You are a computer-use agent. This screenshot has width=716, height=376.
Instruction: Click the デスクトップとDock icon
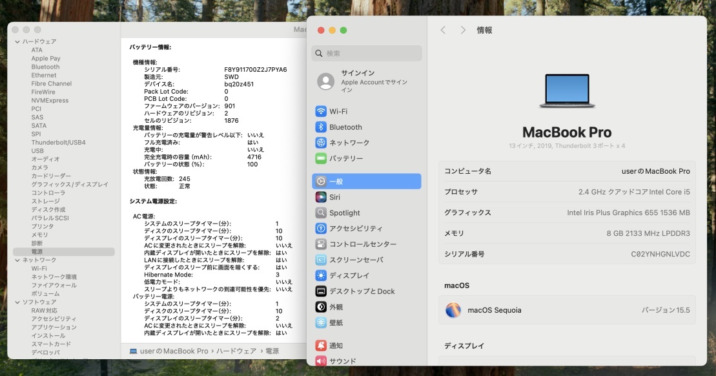321,291
